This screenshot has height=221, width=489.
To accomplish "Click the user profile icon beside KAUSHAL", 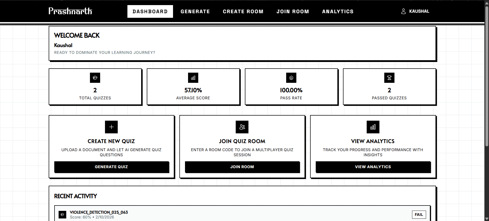I will [403, 11].
